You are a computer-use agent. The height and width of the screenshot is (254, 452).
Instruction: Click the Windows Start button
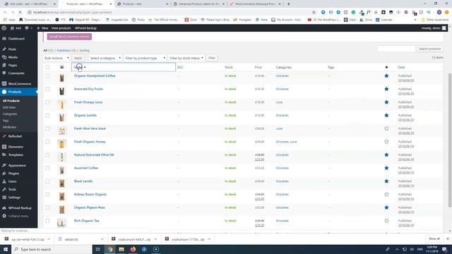[6, 249]
